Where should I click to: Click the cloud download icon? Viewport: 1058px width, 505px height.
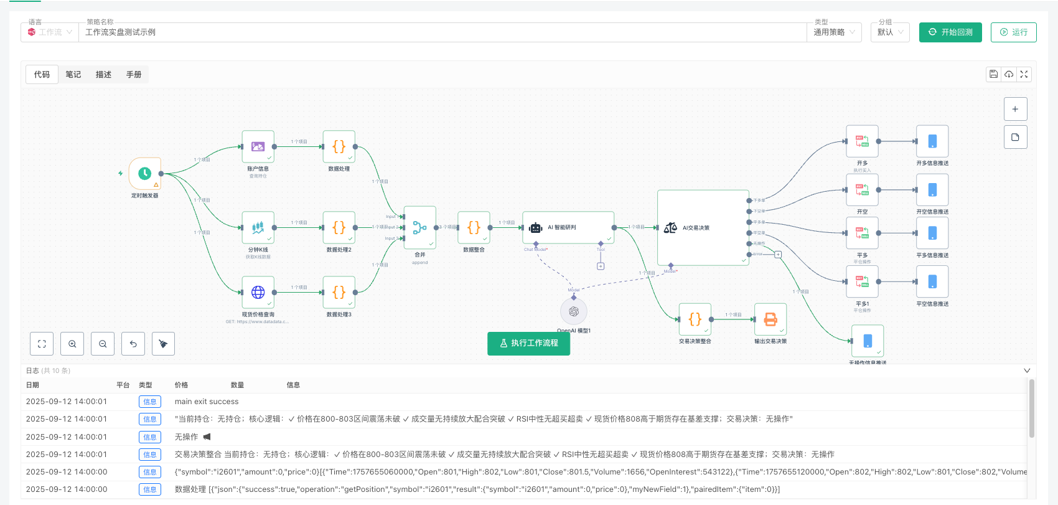click(1009, 74)
